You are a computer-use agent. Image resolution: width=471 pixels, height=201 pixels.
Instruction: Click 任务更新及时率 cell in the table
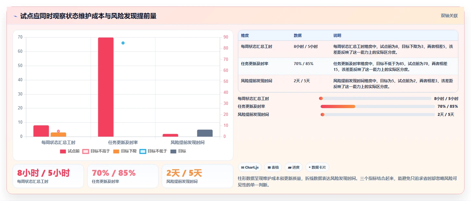[254, 64]
